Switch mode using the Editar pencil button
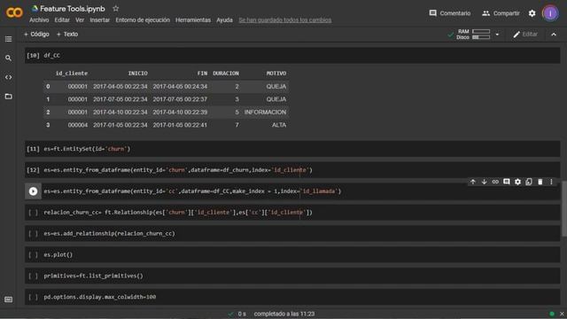 (525, 35)
